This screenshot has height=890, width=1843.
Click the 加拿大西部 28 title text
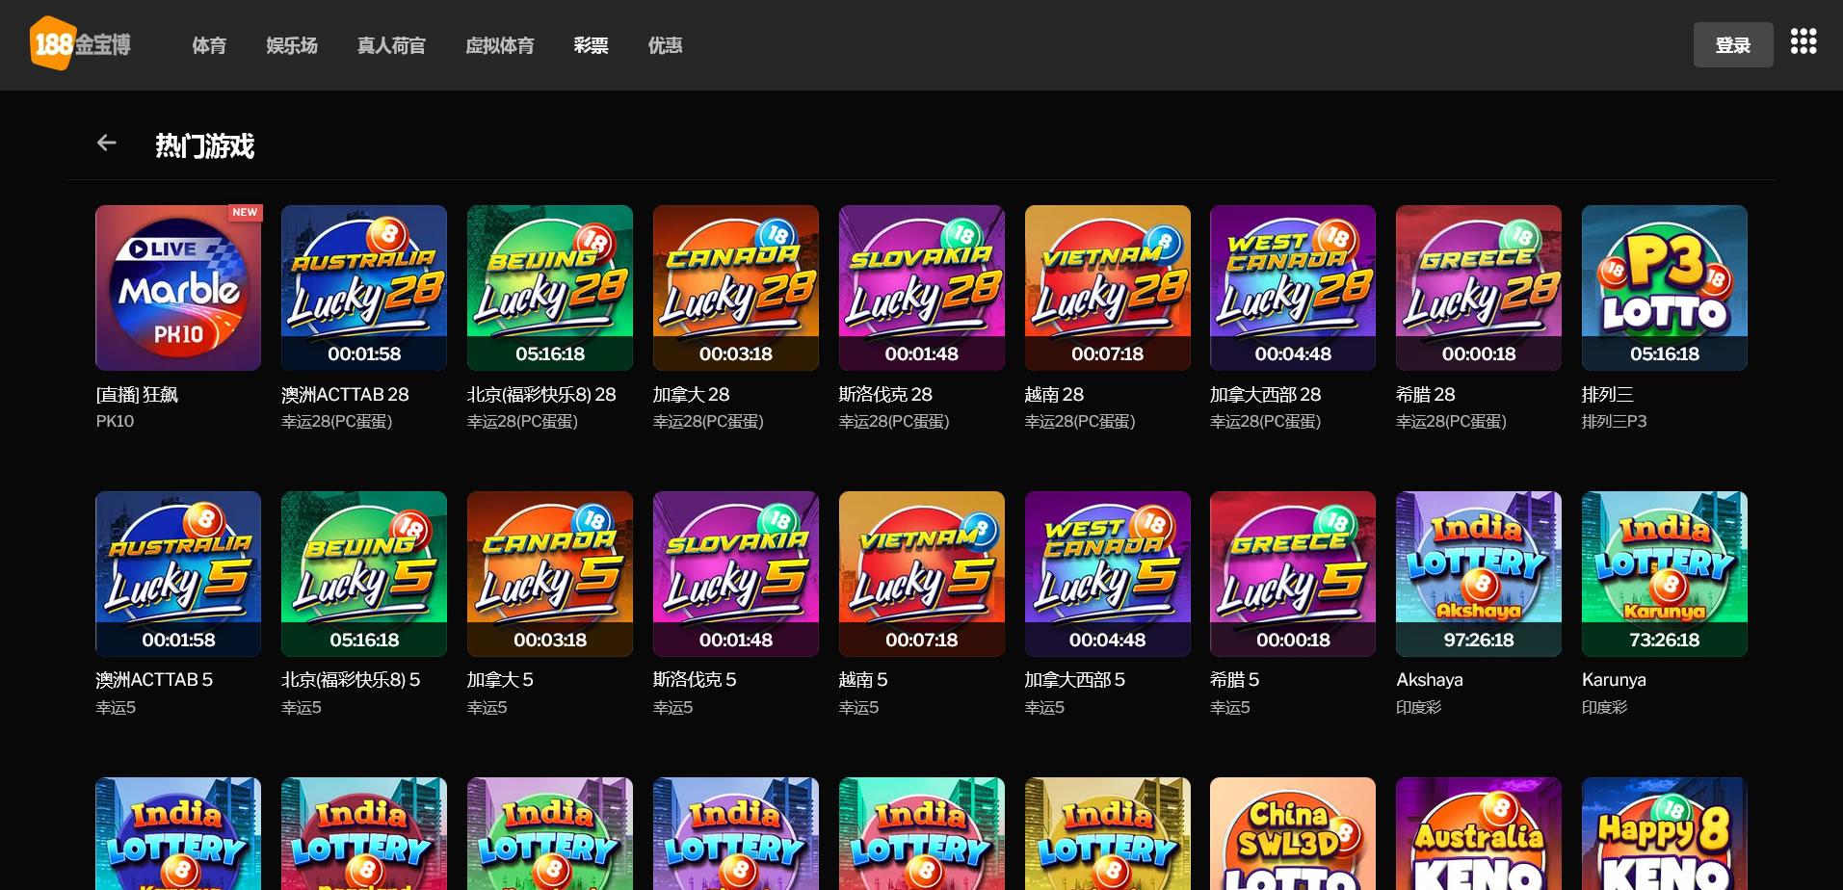pyautogui.click(x=1265, y=395)
